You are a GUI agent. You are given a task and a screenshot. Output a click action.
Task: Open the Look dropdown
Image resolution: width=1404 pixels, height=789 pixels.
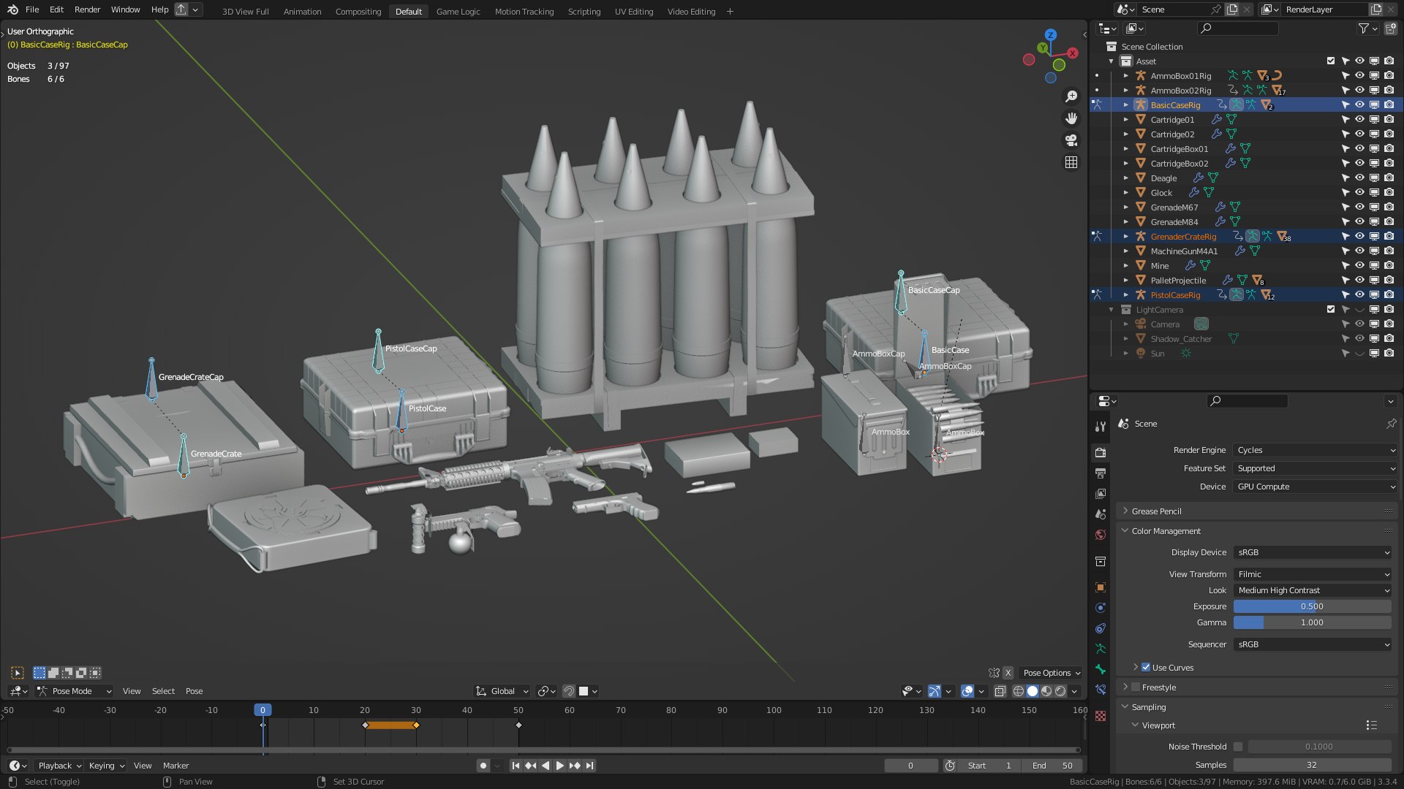tap(1313, 590)
